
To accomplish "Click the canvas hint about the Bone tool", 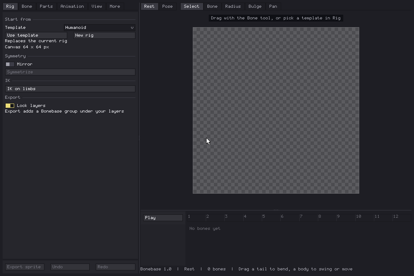I will pyautogui.click(x=276, y=18).
